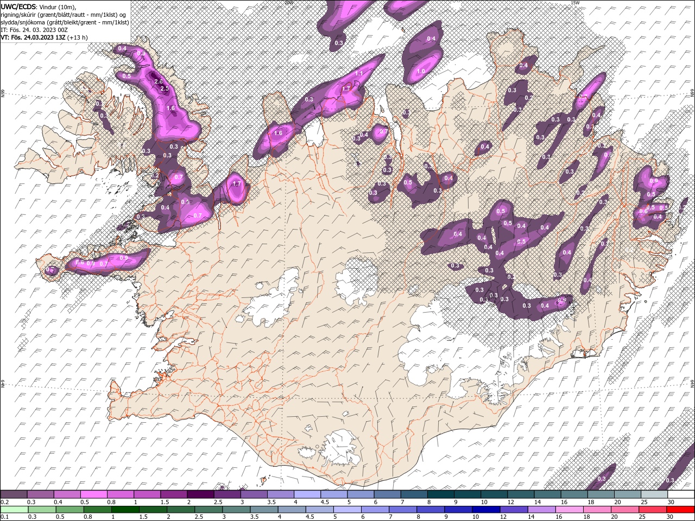Select the 25 red-pink swatch in rain legend
695x521 pixels.
(652, 509)
